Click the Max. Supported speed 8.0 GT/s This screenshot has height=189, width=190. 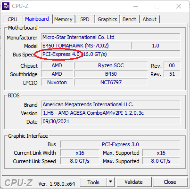coord(161,161)
